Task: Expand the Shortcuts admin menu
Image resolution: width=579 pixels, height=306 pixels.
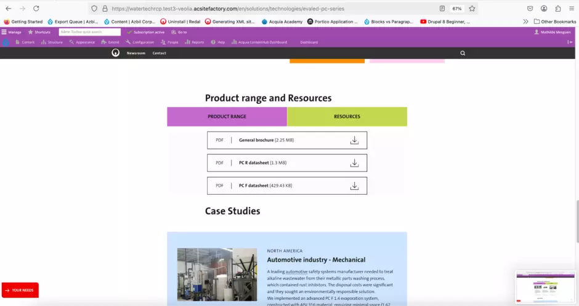Action: coord(39,32)
